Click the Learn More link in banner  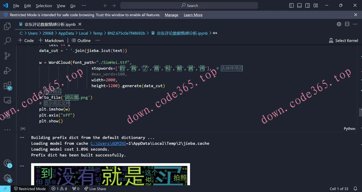[193, 15]
